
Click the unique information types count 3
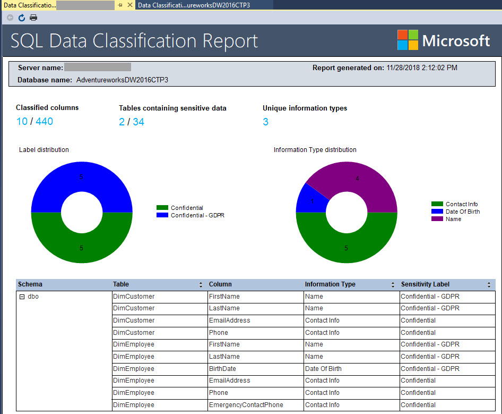point(265,122)
